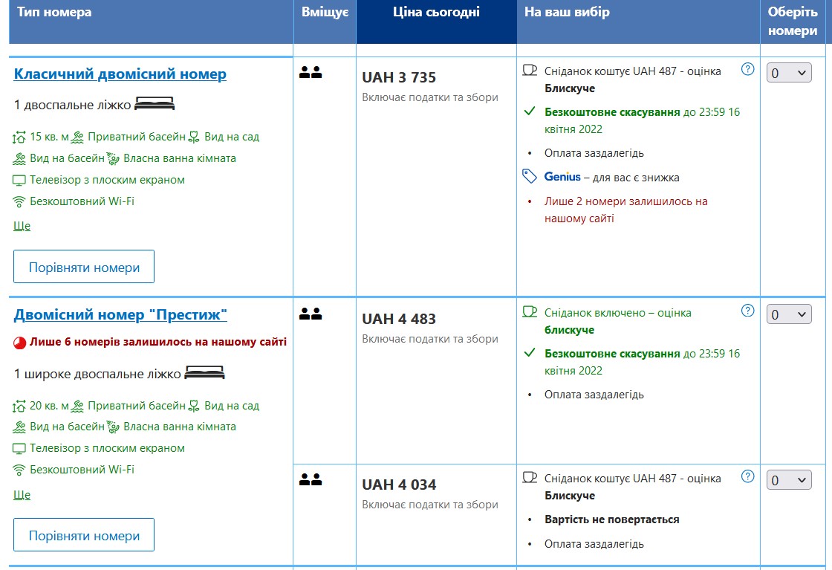Open room quantity dropdown for UAH 3 735
This screenshot has width=832, height=570.
coord(788,73)
